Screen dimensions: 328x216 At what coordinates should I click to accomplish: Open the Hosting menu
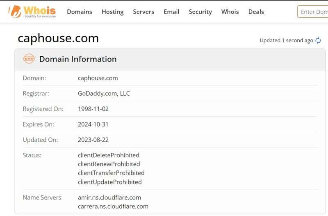coord(112,12)
